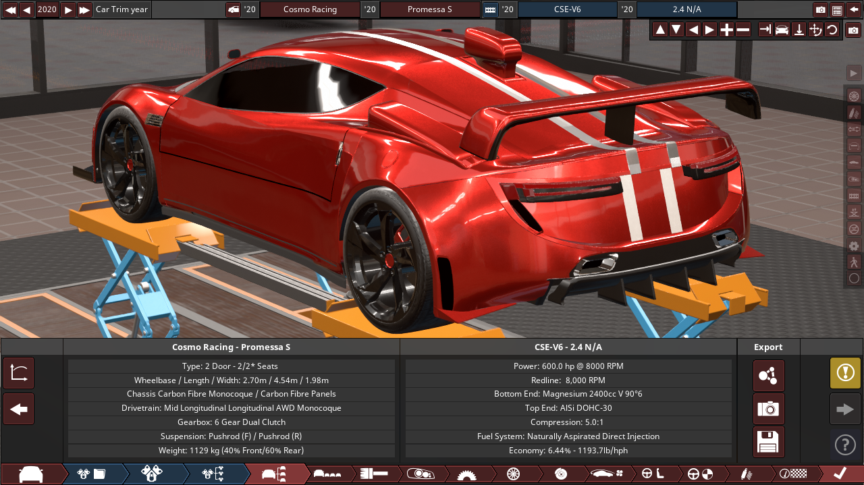This screenshot has width=864, height=485.
Task: Reset the camera rotation icon
Action: [x=832, y=30]
